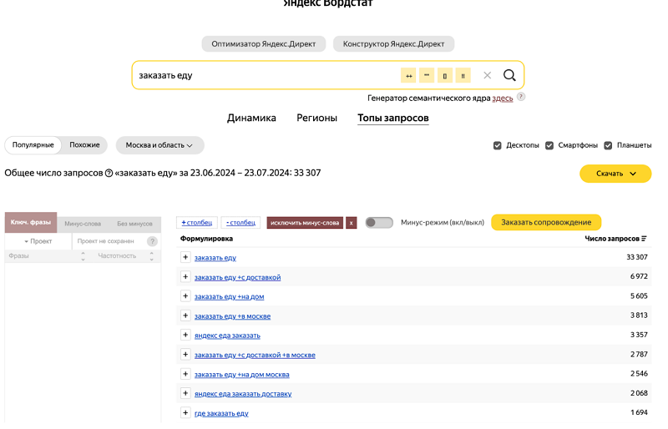Switch to the Динамика tab

[x=251, y=118]
